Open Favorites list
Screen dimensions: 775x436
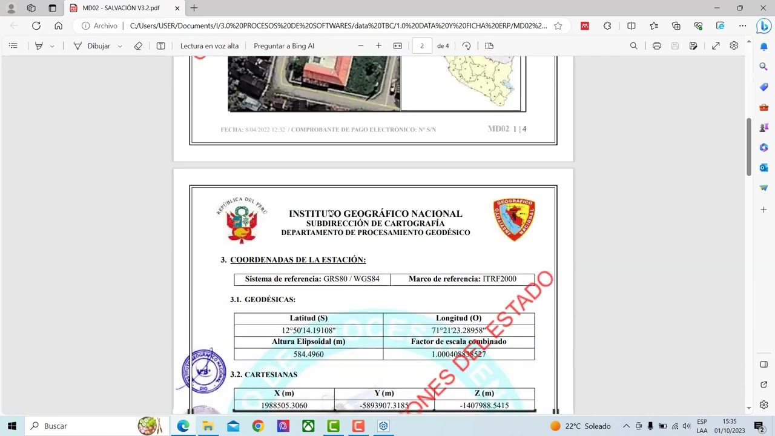click(x=654, y=25)
